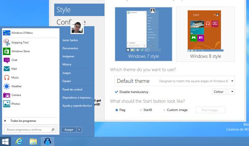Open the Photos icon

click(7, 104)
